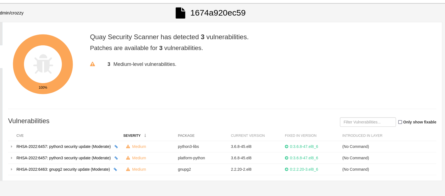Viewport: 445px width, 196px height.
Task: Sort by the Severity column header
Action: [132, 136]
